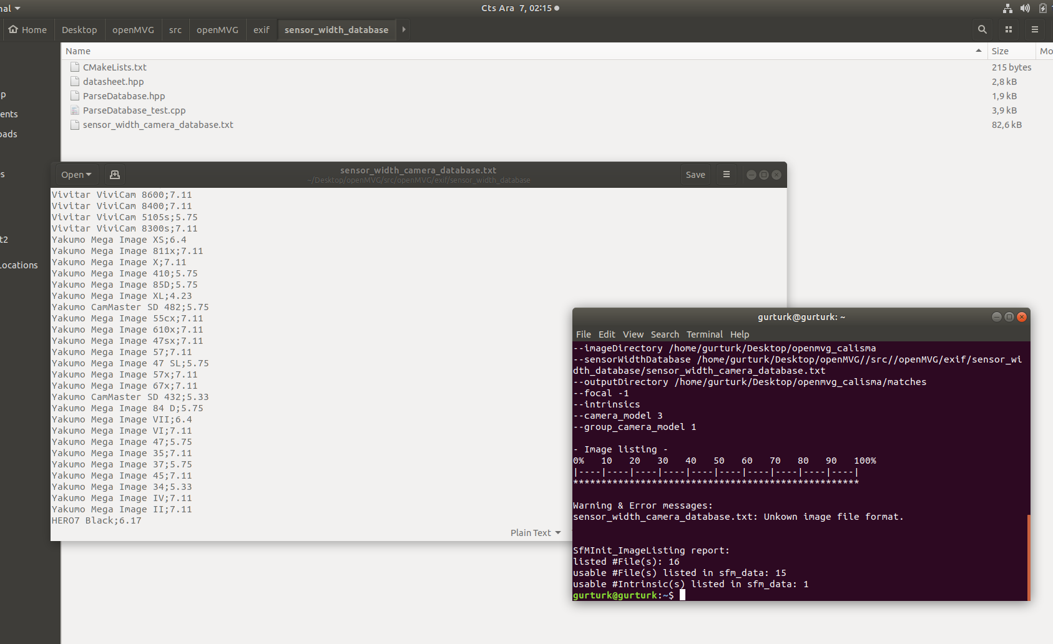The width and height of the screenshot is (1053, 644).
Task: Select the exif breadcrumb in the path bar
Action: [261, 29]
